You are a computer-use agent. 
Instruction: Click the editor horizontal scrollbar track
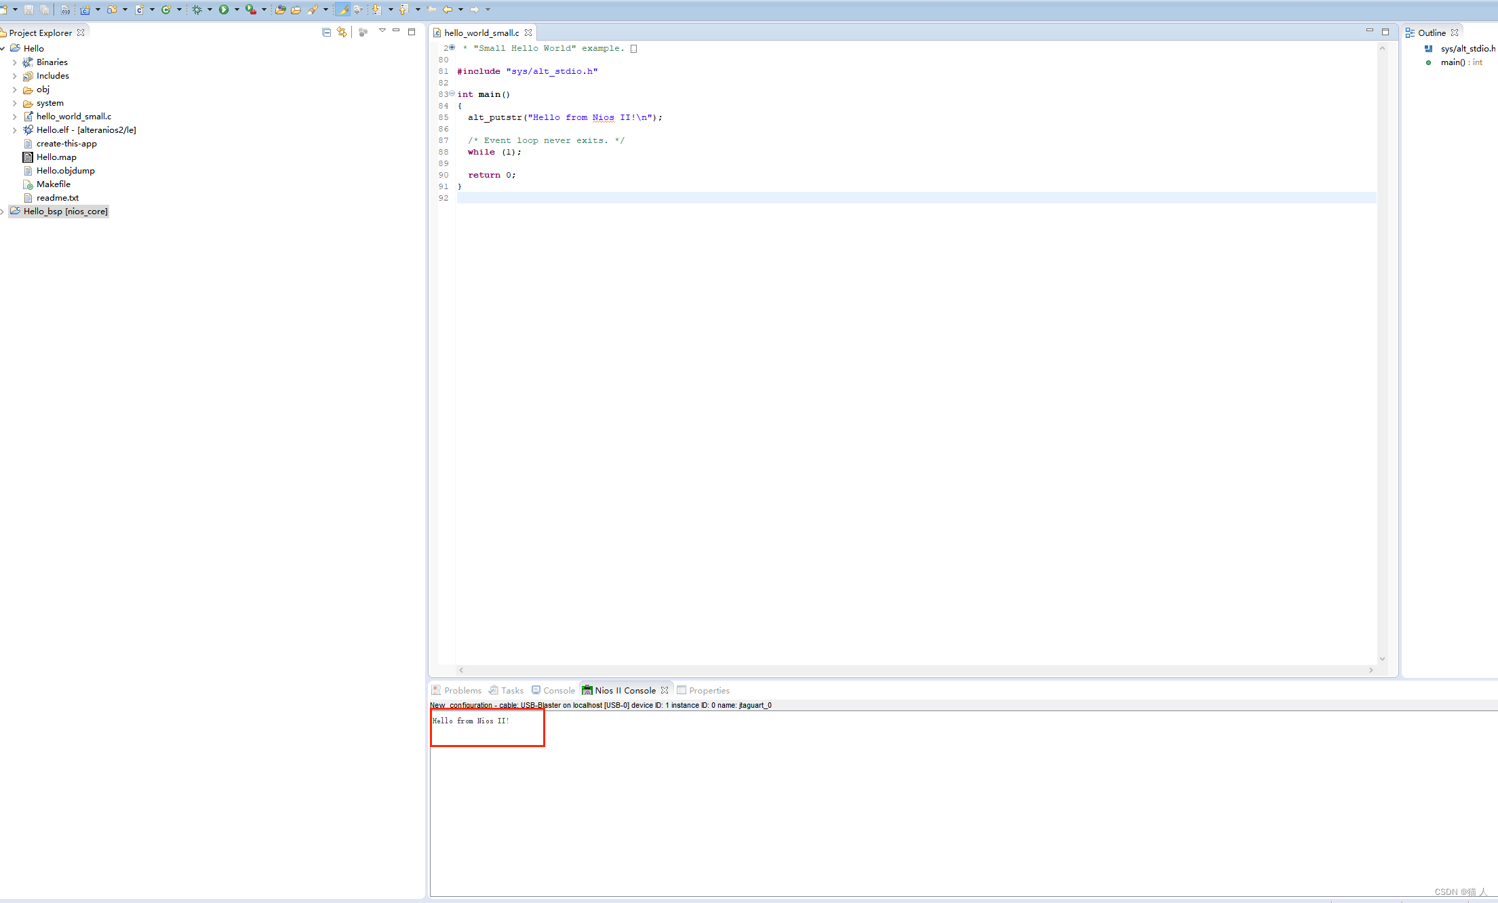click(915, 670)
